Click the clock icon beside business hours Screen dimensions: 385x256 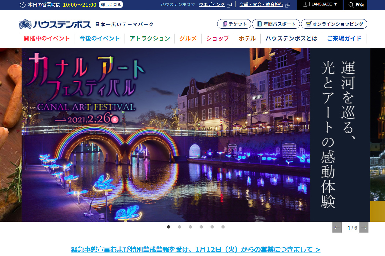23,5
